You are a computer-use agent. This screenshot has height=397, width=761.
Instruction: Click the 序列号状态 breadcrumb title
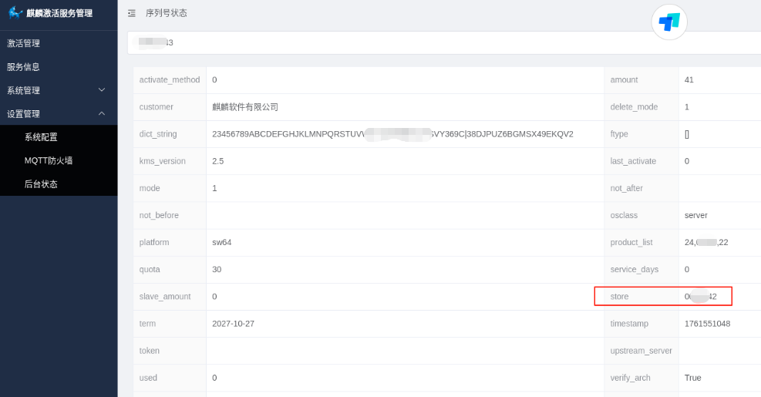coord(167,13)
